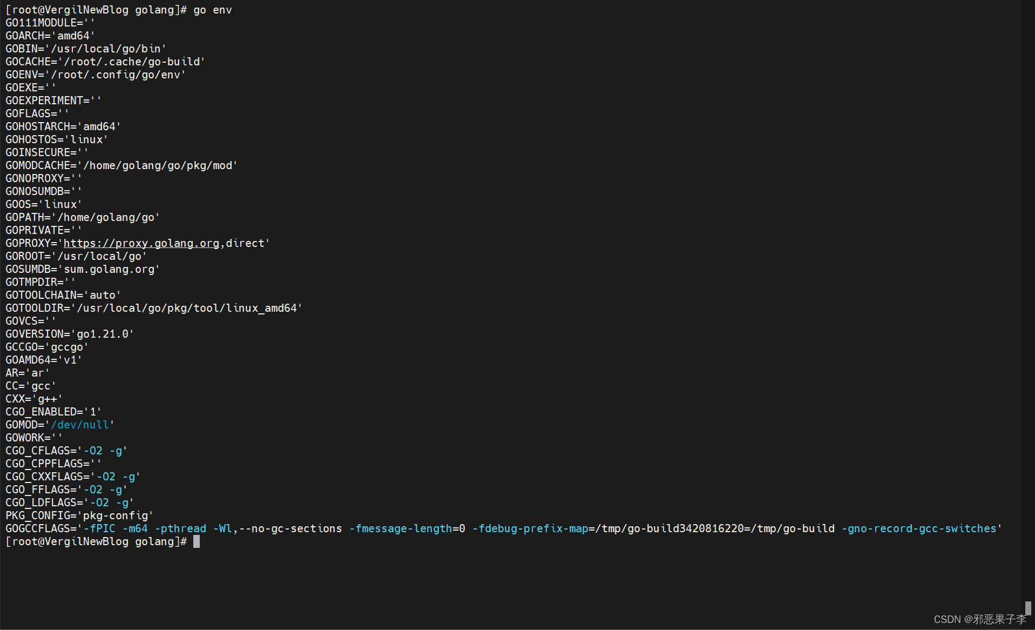Click the GOINSECURE='' line
This screenshot has width=1035, height=630.
(47, 152)
